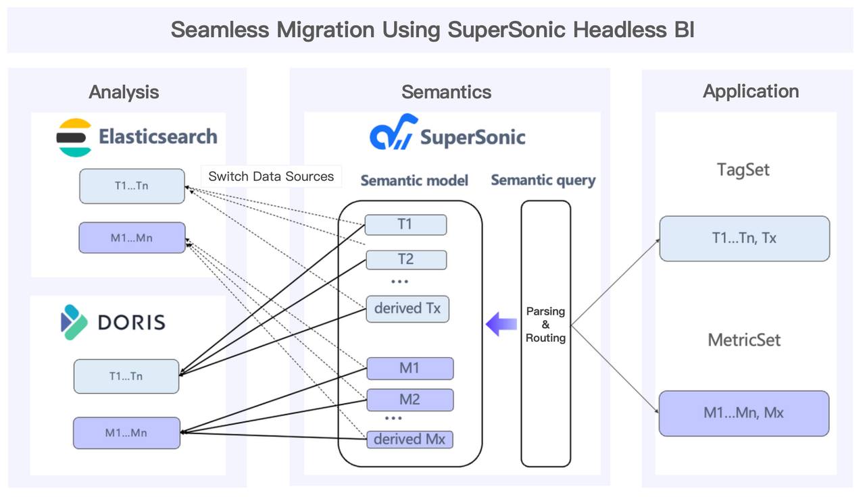Switch to the Semantic query section
This screenshot has width=865, height=499.
click(543, 180)
